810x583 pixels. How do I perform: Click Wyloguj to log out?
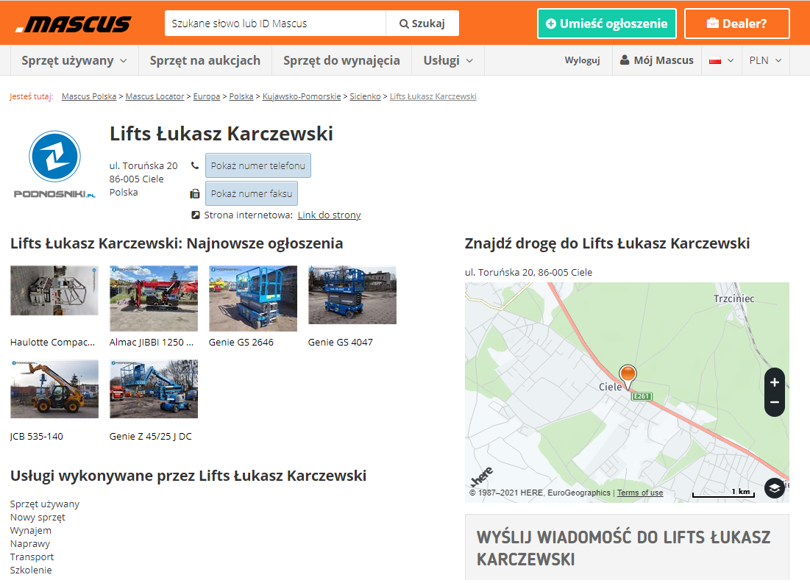(x=582, y=60)
